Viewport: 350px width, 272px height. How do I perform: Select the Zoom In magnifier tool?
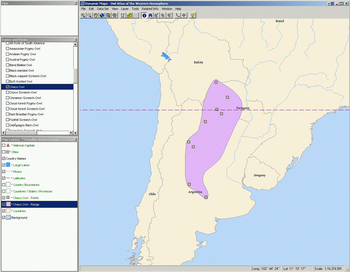(x=83, y=15)
